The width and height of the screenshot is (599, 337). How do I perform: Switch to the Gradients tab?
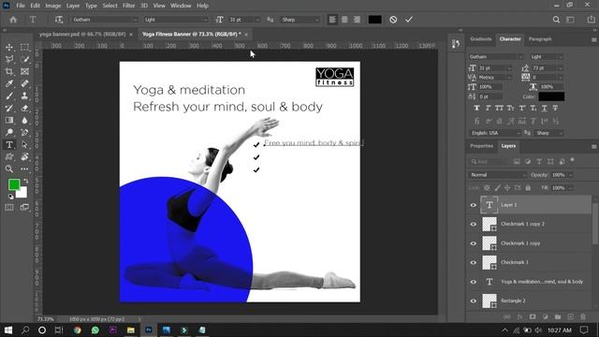click(x=480, y=39)
